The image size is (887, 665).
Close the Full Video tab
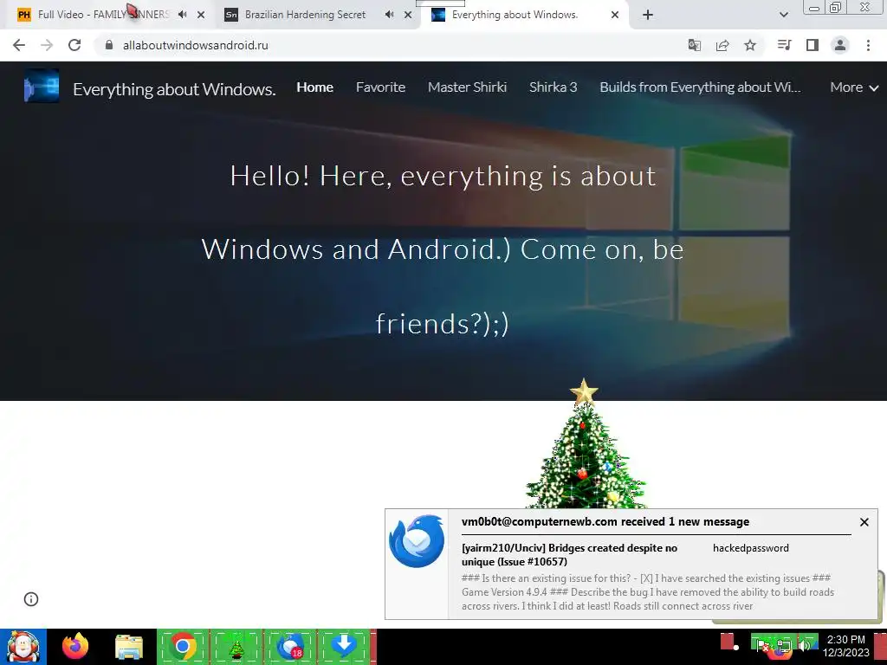click(x=201, y=15)
